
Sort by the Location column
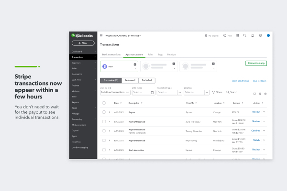coord(219,103)
